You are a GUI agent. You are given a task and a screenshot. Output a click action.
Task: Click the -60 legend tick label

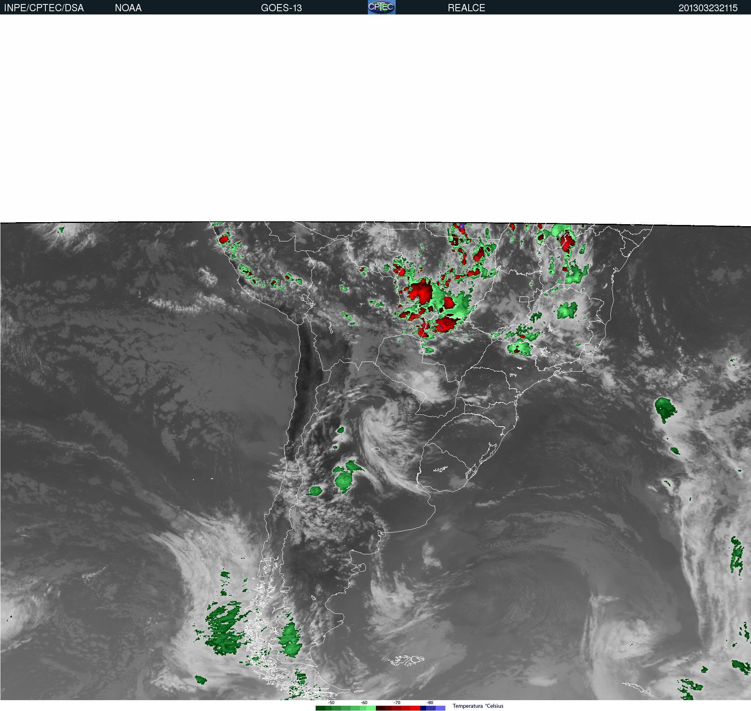(x=364, y=703)
